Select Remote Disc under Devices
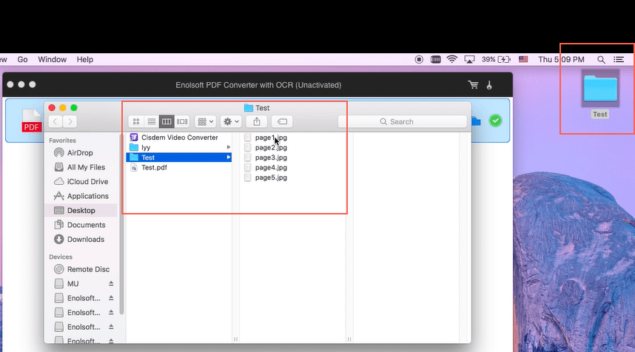 (x=88, y=269)
